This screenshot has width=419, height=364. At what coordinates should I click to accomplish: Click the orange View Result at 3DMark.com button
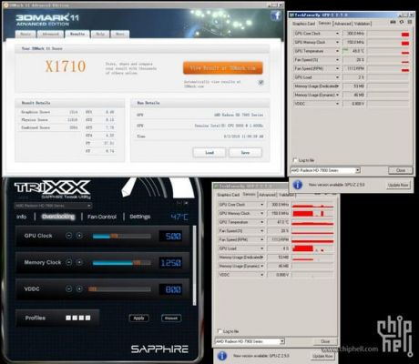pos(223,68)
